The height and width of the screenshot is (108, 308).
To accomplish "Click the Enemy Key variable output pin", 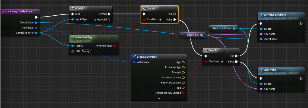I will 201,35.
